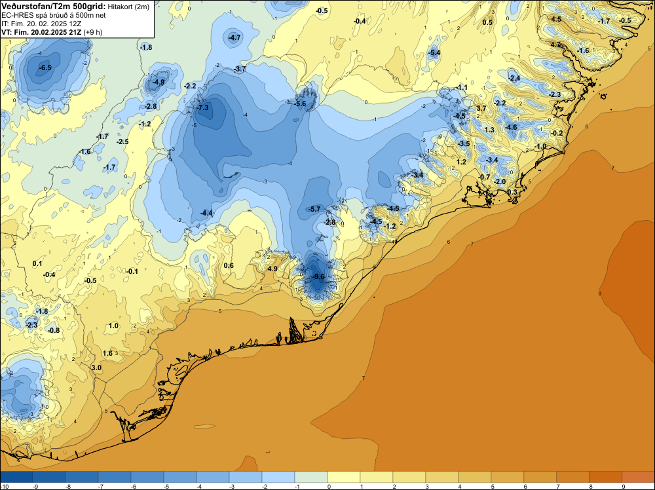Select the legend swatch between -5 and -4
Image resolution: width=655 pixels, height=490 pixels.
[180, 477]
